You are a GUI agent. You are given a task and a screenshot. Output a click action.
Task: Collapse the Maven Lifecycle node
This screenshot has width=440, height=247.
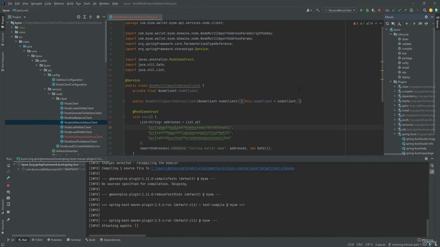click(390, 34)
